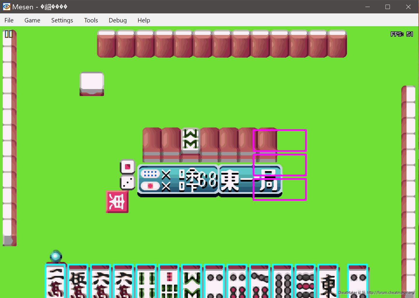Click the FPS counter in the top-right

[402, 34]
